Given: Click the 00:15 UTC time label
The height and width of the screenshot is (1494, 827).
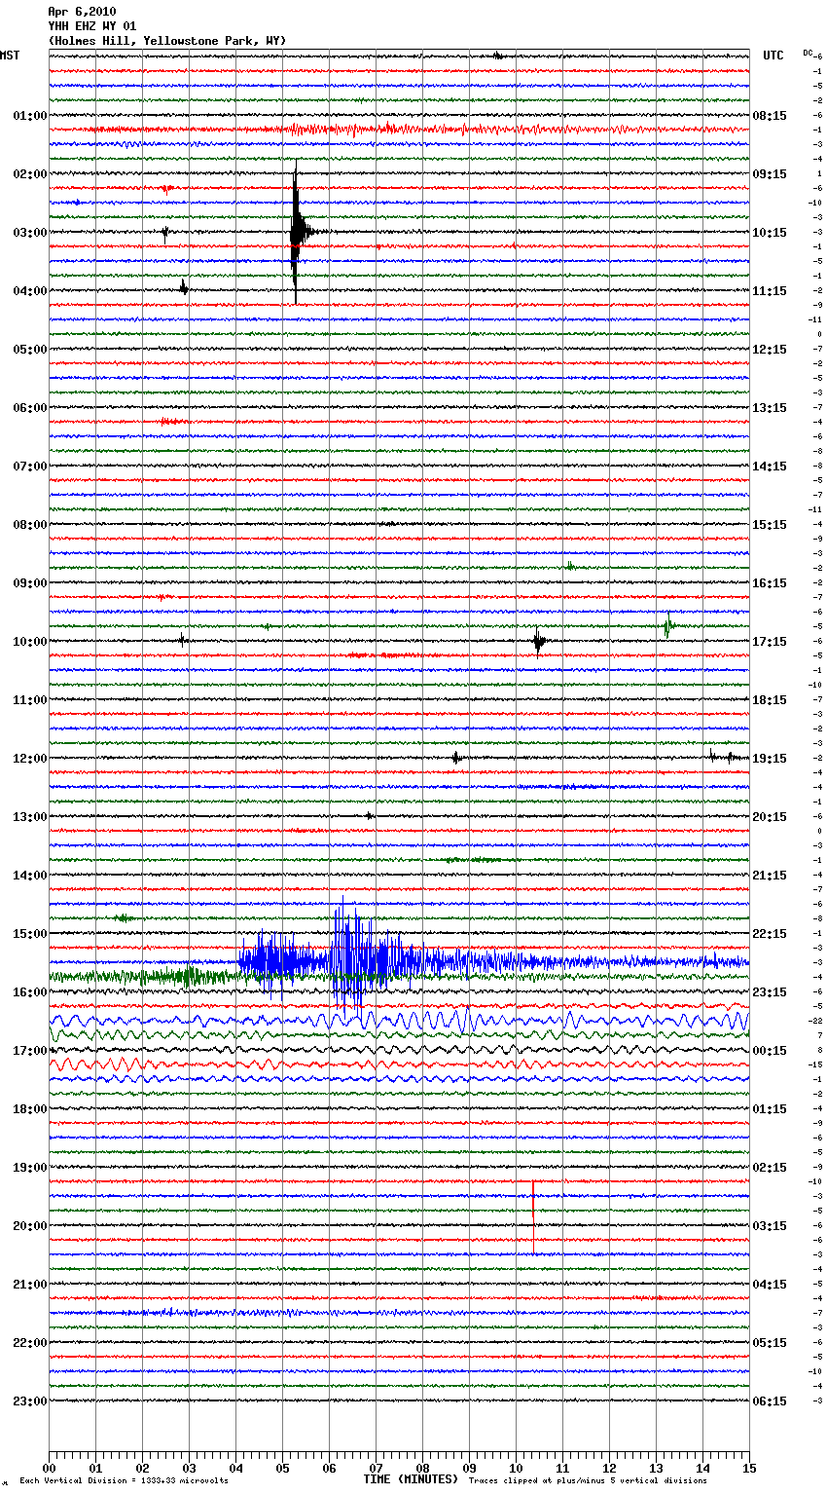Looking at the screenshot, I should [770, 1051].
